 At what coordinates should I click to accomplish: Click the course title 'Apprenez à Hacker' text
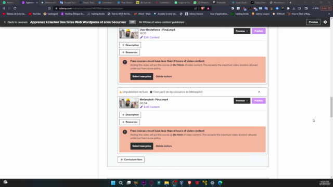pos(78,22)
